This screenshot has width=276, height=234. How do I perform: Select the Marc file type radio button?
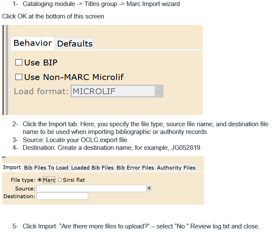[39, 180]
